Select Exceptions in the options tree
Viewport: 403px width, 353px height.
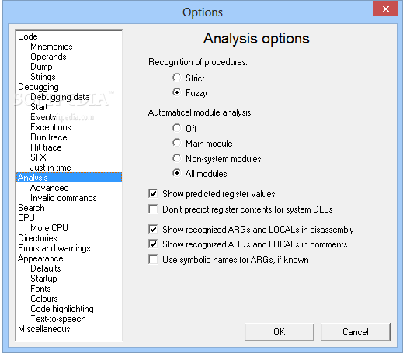pyautogui.click(x=50, y=127)
